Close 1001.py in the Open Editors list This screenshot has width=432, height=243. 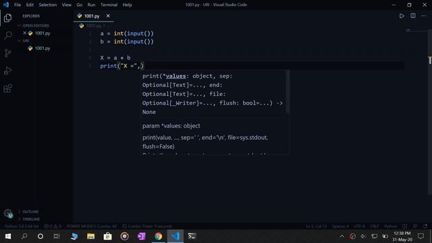(24, 33)
